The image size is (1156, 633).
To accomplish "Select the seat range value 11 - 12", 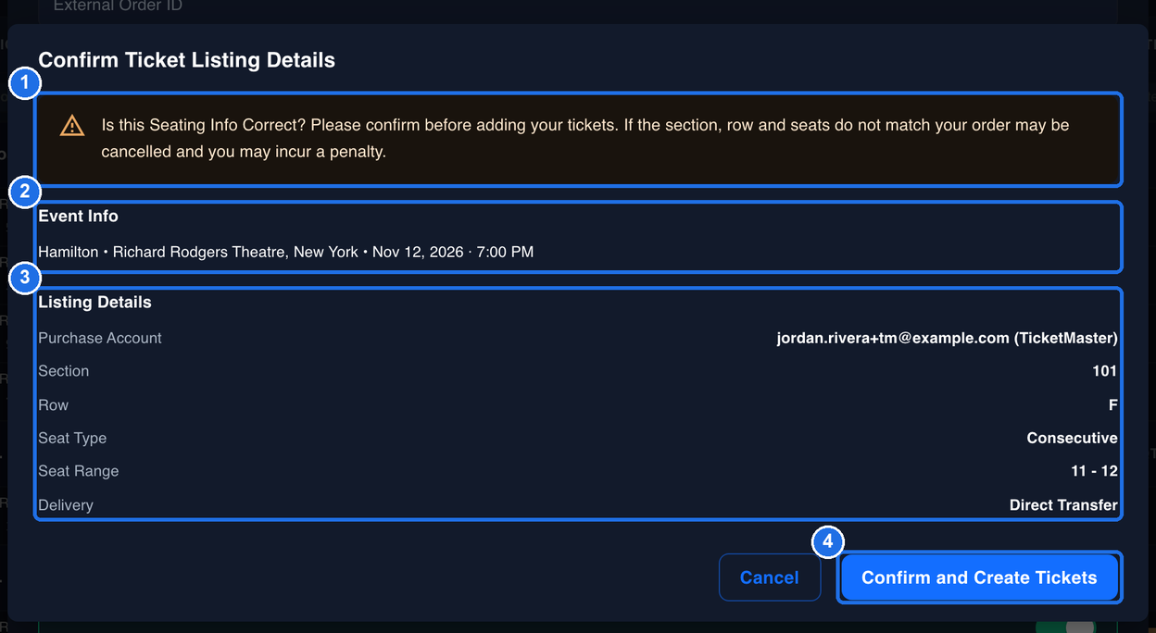I will 1094,471.
